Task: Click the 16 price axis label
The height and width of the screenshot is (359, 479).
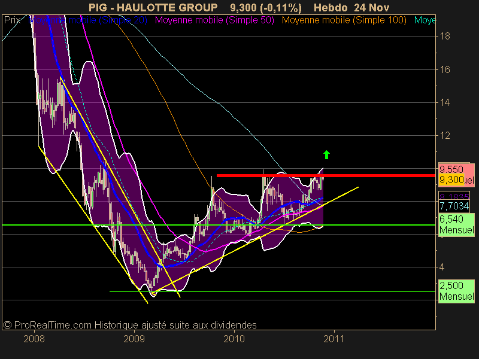Action: point(445,69)
